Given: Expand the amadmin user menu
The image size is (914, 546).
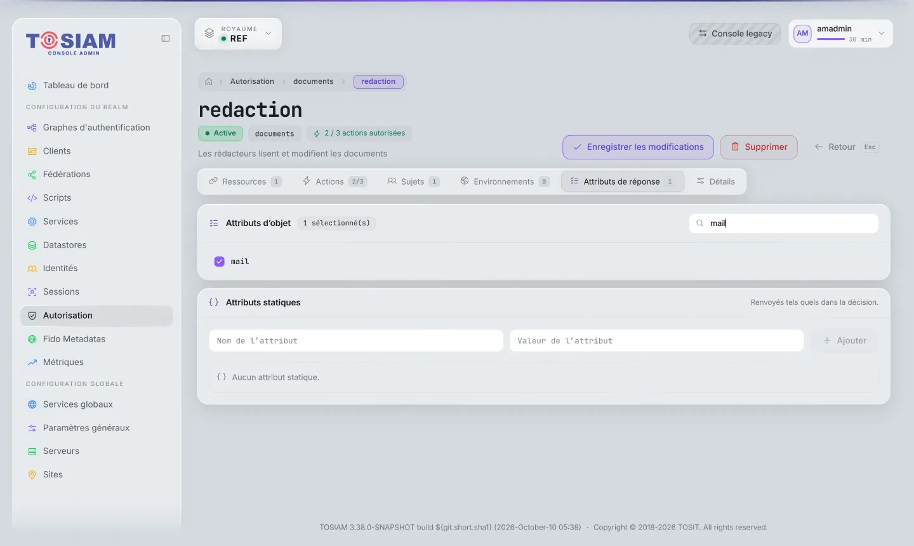Looking at the screenshot, I should (x=840, y=34).
